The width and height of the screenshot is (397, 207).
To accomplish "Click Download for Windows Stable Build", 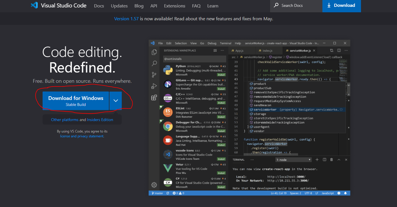I will point(76,101).
